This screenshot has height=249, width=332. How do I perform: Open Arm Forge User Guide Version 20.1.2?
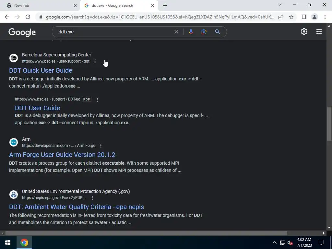[62, 155]
